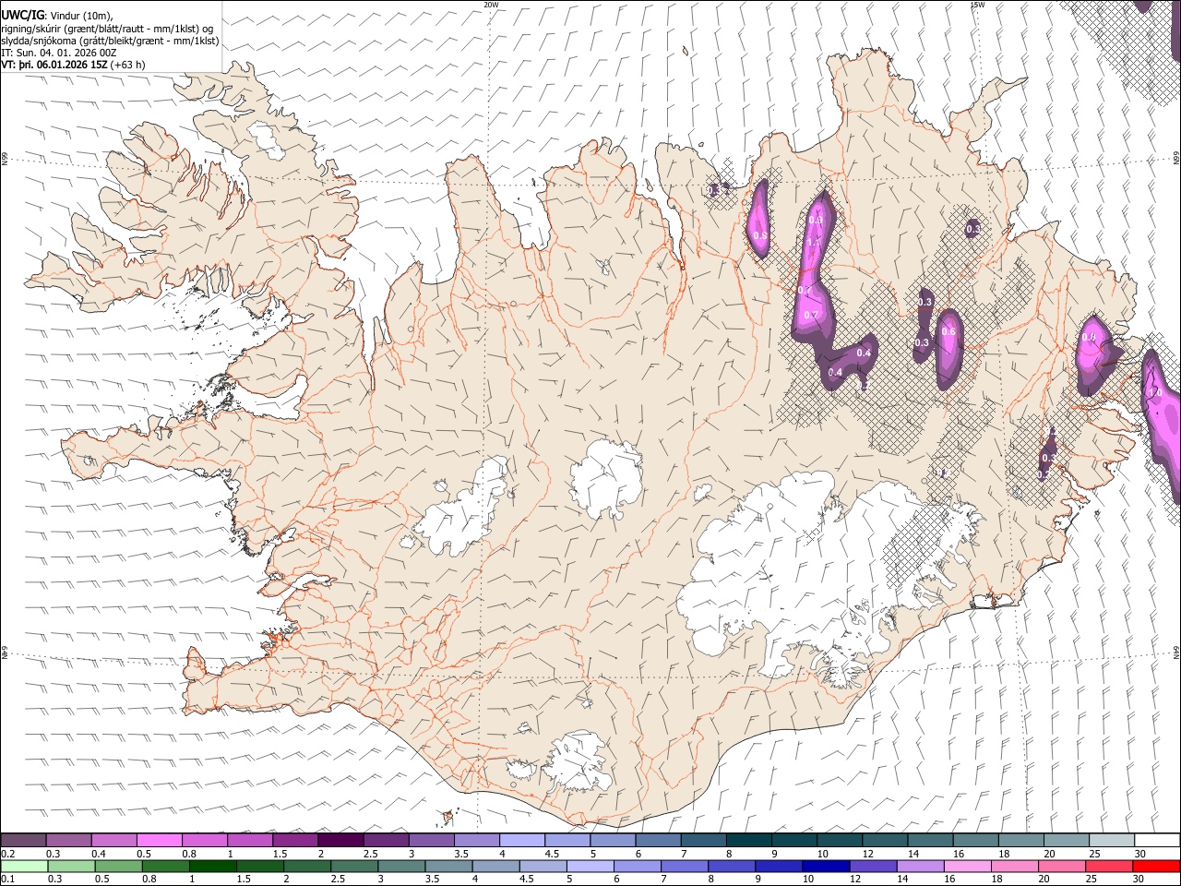The image size is (1181, 886).
Task: Select the medium green swatch above the bottom-row 0.5 label
Action: point(118,866)
